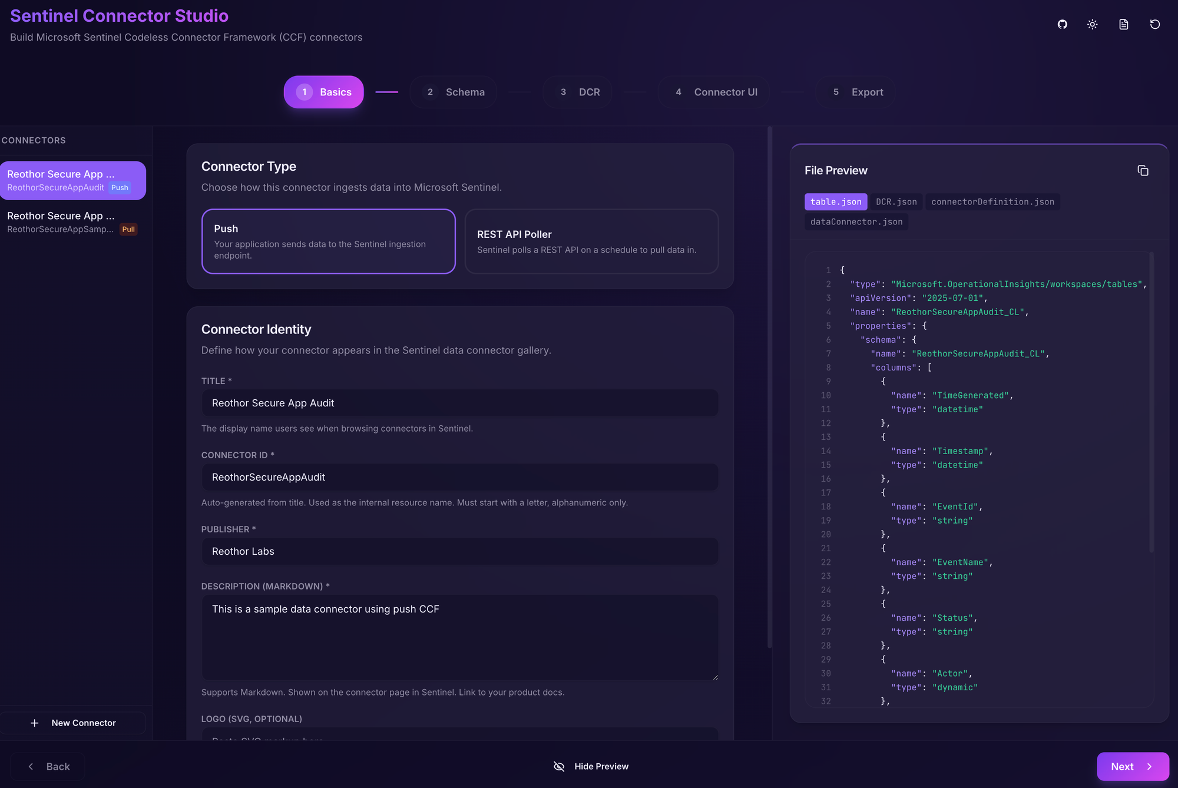Show connectorDefinition.json file preview

coord(992,202)
